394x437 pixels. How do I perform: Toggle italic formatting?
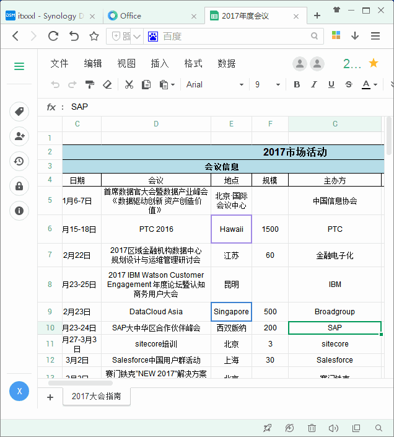point(314,84)
